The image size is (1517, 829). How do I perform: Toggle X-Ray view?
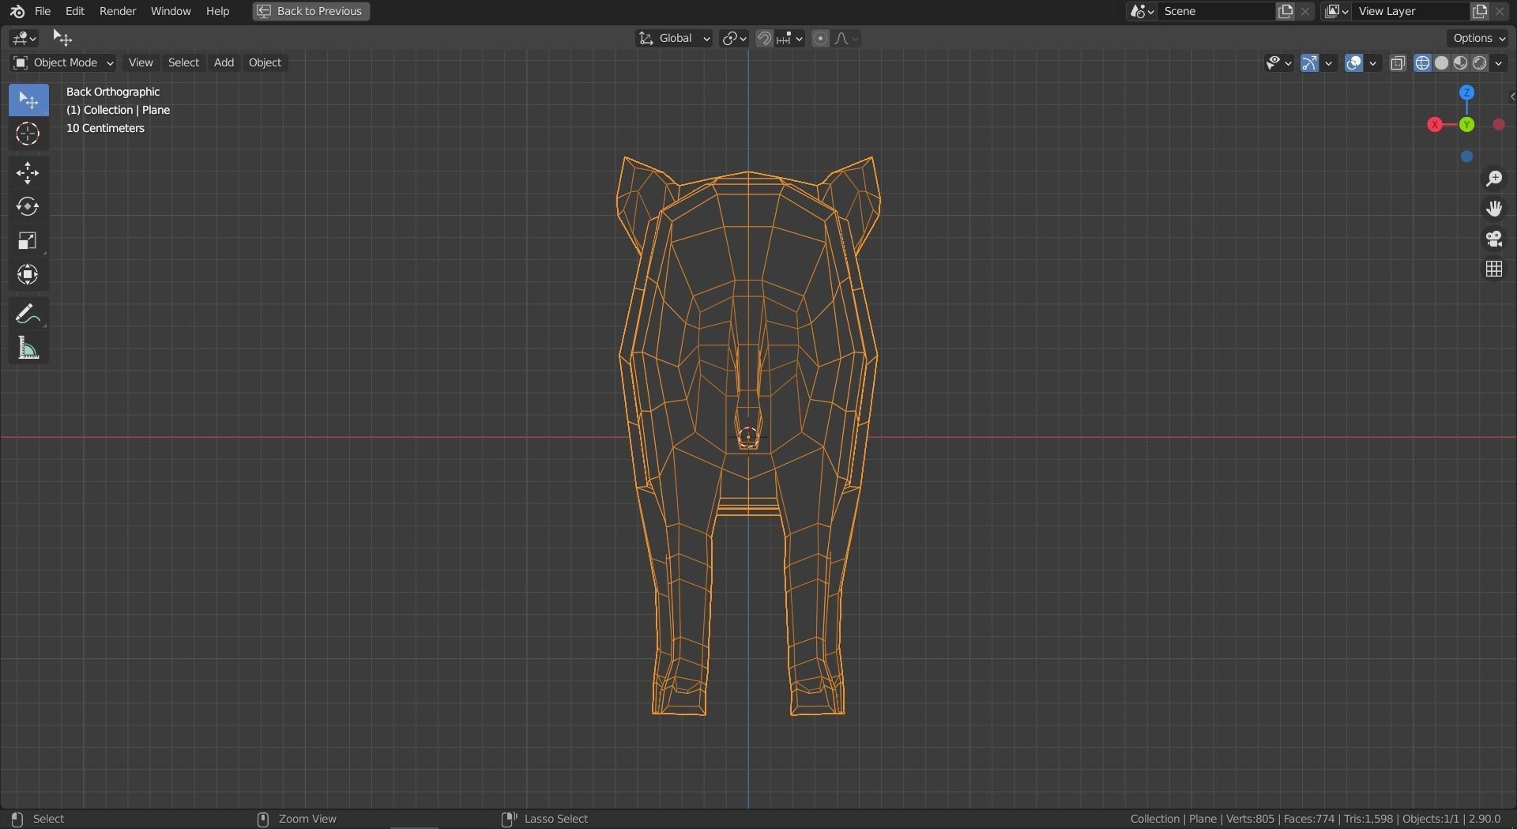(1398, 63)
